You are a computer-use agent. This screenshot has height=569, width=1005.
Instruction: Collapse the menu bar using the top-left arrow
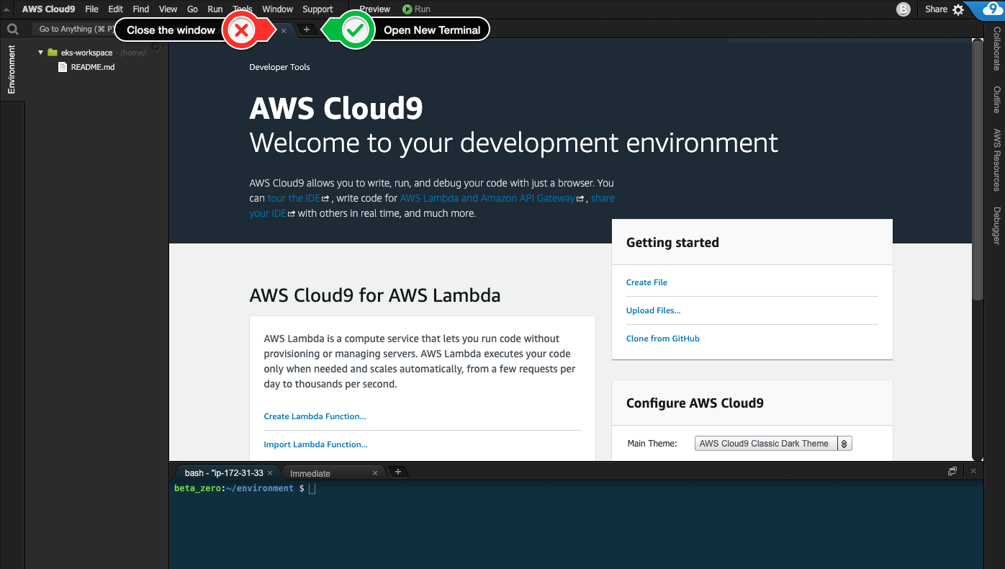coord(6,9)
